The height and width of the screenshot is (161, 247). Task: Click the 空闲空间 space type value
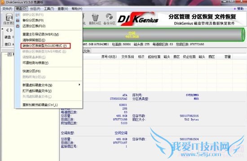(121, 133)
